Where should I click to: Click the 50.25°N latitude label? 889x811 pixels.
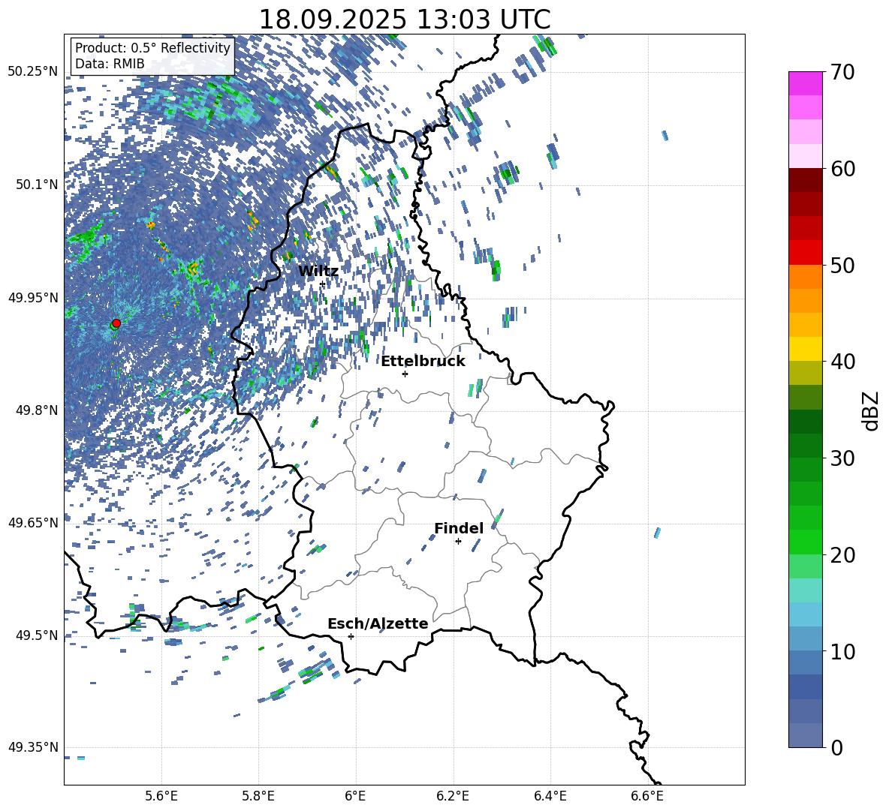(33, 71)
